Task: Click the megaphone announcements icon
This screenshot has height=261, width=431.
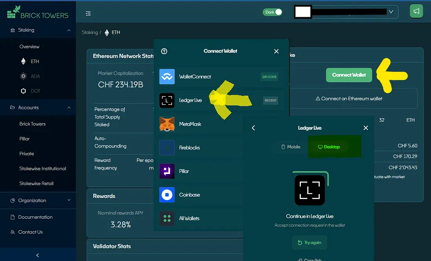Action: click(417, 11)
